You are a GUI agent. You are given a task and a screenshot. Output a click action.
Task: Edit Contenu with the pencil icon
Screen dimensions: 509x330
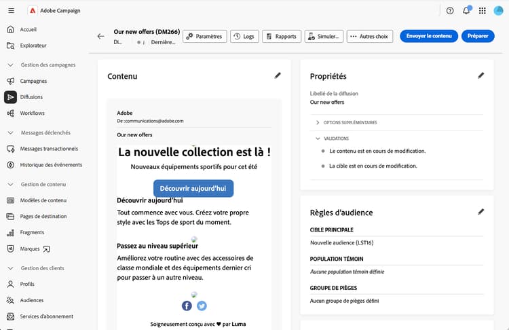278,75
